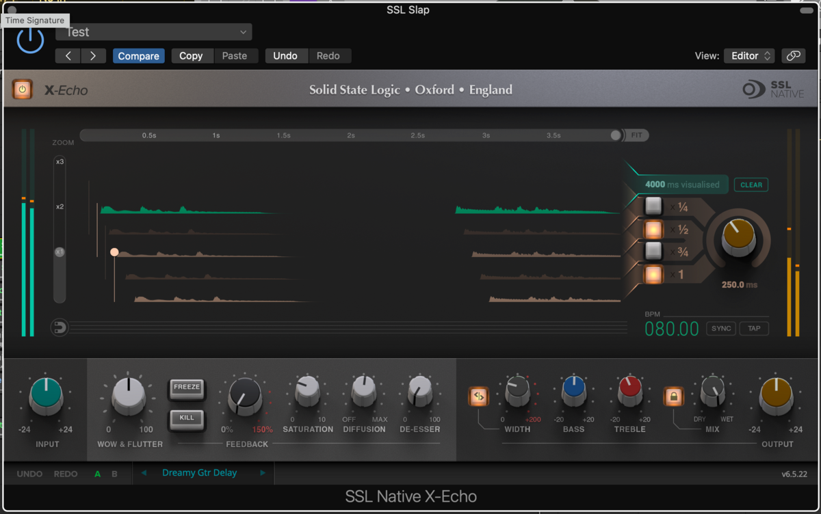Click the magnet snap icon
The height and width of the screenshot is (514, 821).
tap(60, 328)
